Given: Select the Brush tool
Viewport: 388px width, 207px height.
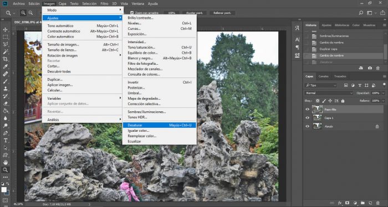Looking at the screenshot, I should pyautogui.click(x=5, y=81).
